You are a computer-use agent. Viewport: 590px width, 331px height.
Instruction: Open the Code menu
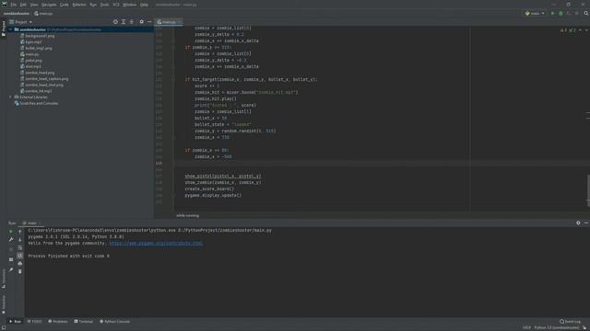tap(65, 5)
